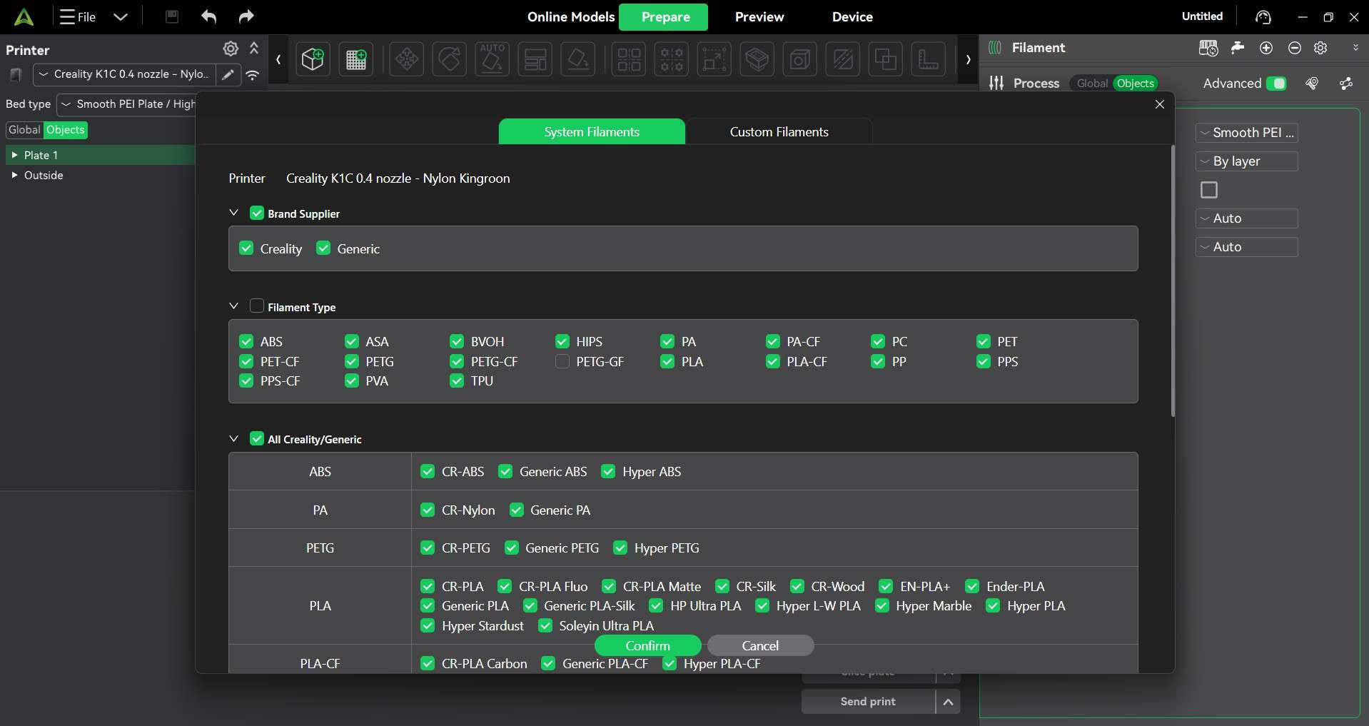The width and height of the screenshot is (1369, 726).
Task: Switch to Custom Filaments tab
Action: [x=779, y=131]
